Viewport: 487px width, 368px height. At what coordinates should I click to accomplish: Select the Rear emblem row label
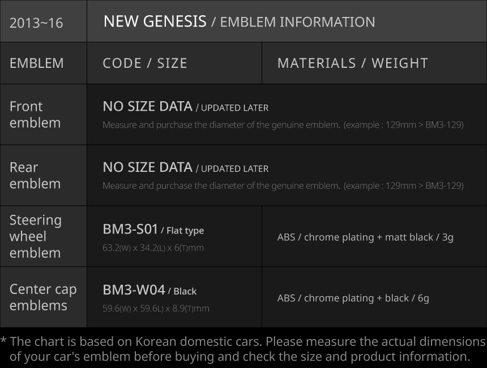(x=35, y=175)
